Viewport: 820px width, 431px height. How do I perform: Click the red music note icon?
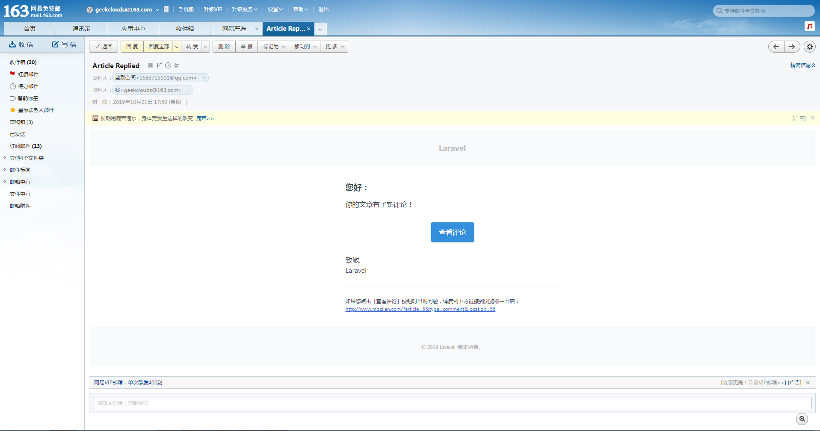coord(809,26)
